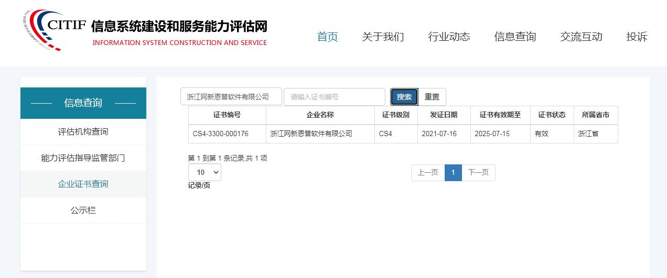This screenshot has height=278, width=667.
Task: Open 公示栏 from the sidebar
Action: click(x=83, y=210)
